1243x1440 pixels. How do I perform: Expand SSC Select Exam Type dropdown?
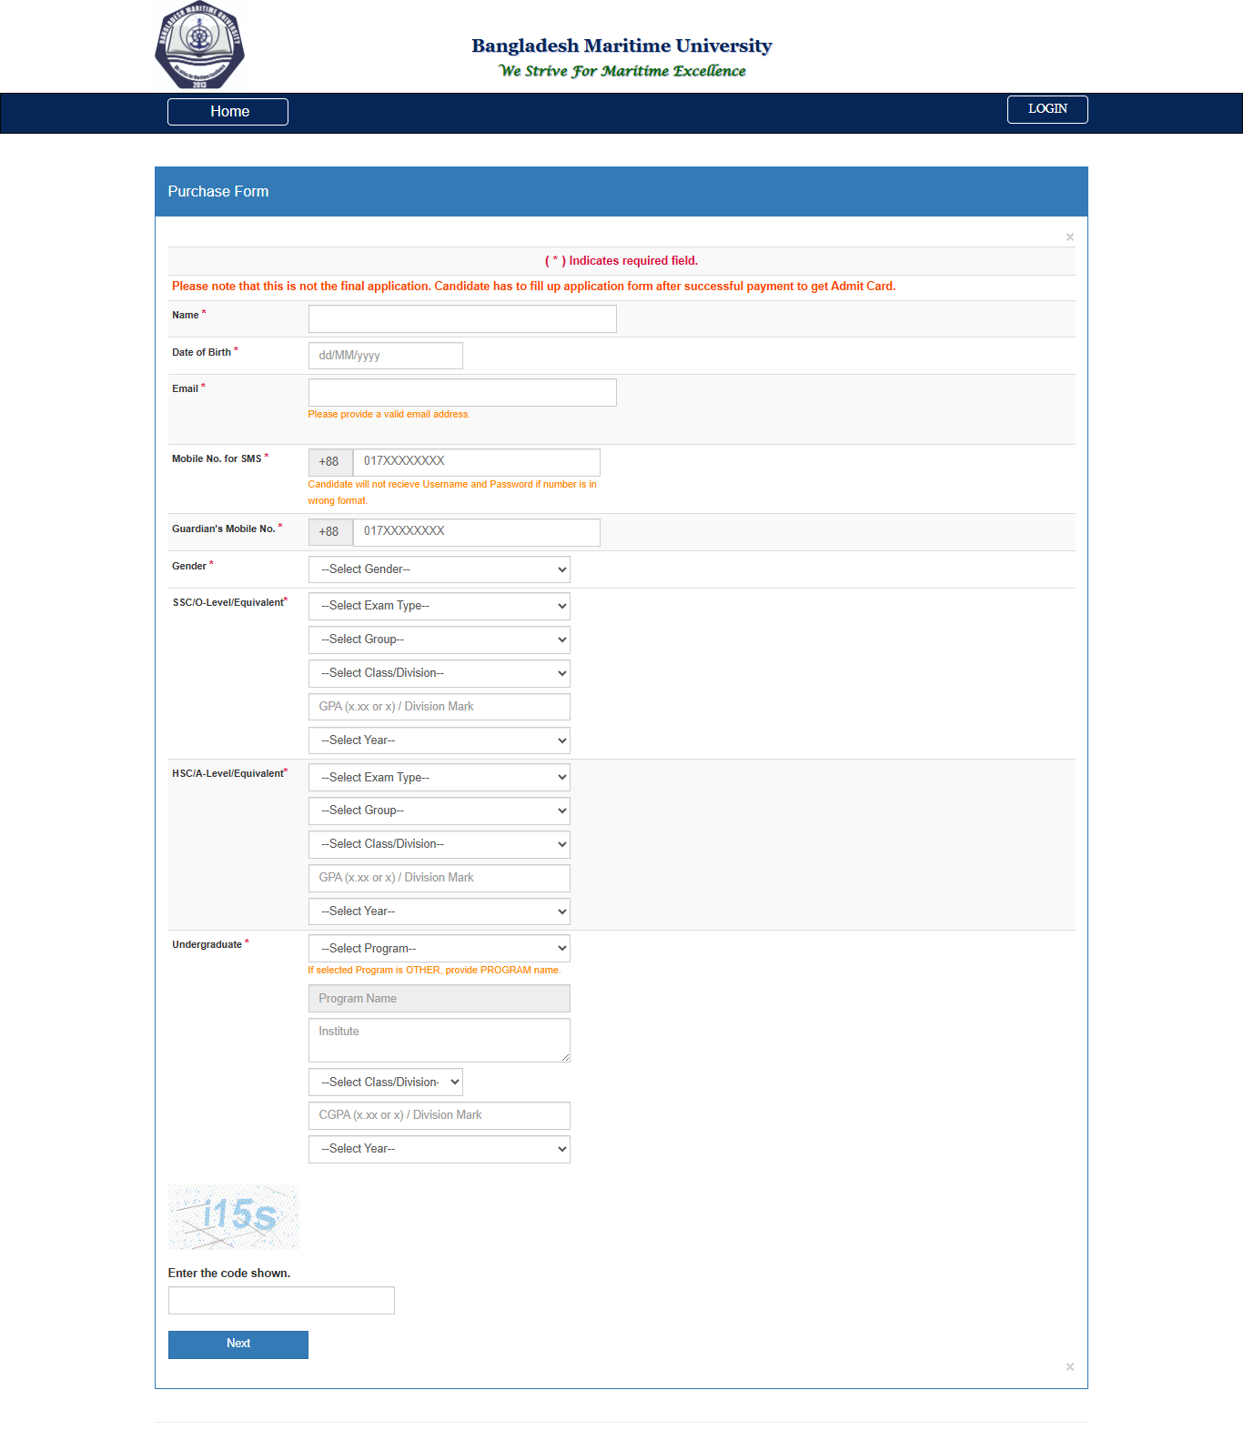click(439, 606)
